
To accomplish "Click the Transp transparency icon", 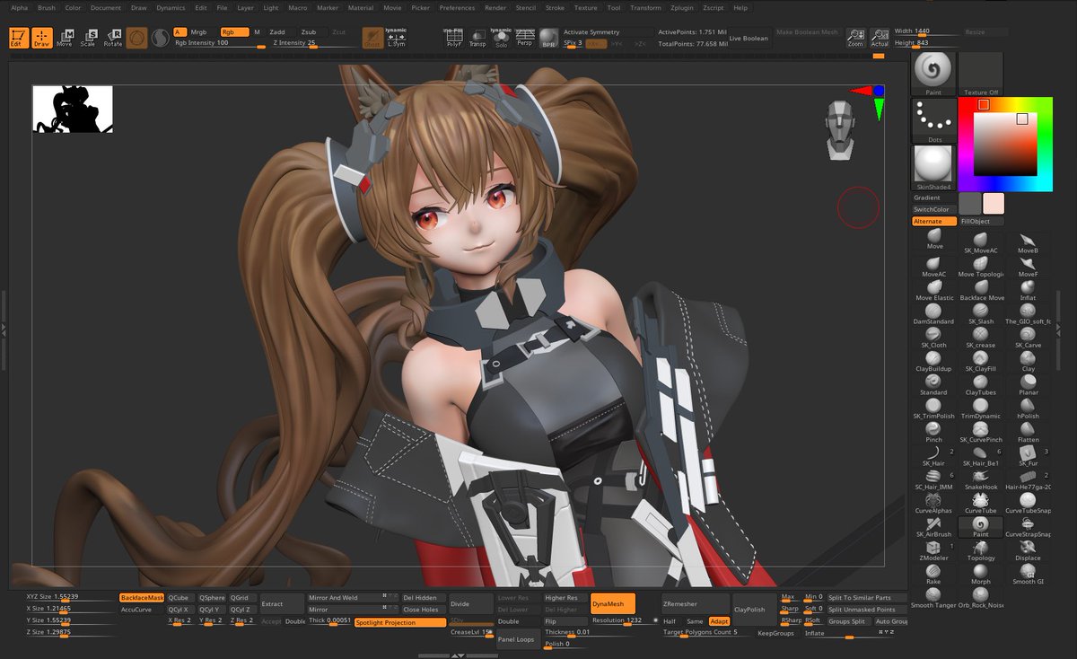I will pyautogui.click(x=477, y=38).
